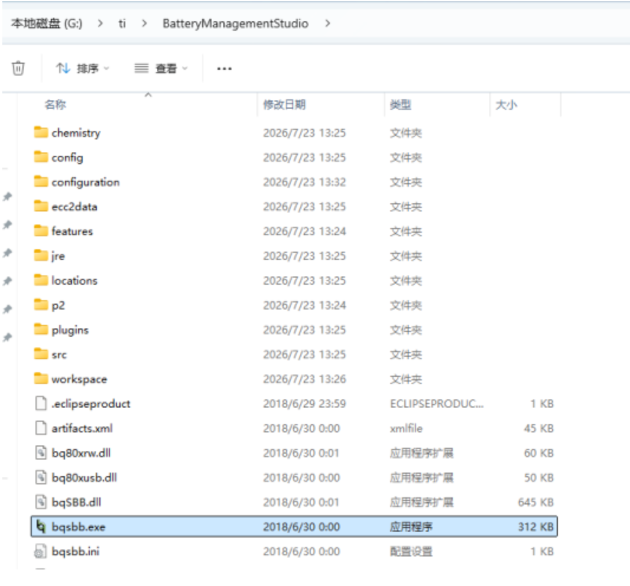This screenshot has height=586, width=630.
Task: Click the artifacts.xml file icon
Action: 41,428
